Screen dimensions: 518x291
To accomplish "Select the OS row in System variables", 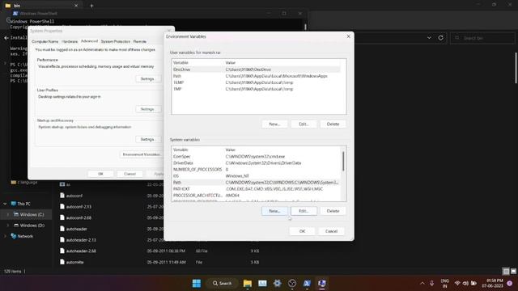I will pyautogui.click(x=257, y=176).
